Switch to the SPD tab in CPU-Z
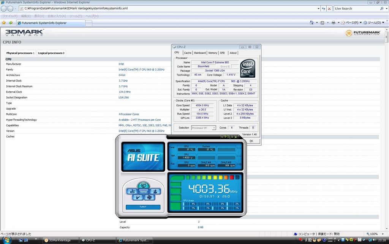This screenshot has width=389, height=244. [222, 53]
